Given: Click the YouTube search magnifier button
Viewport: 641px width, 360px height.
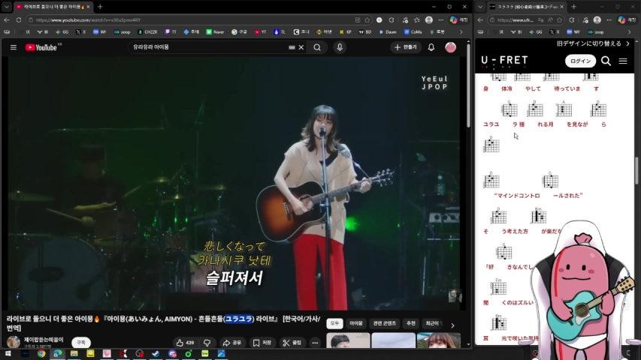Looking at the screenshot, I should pyautogui.click(x=317, y=47).
